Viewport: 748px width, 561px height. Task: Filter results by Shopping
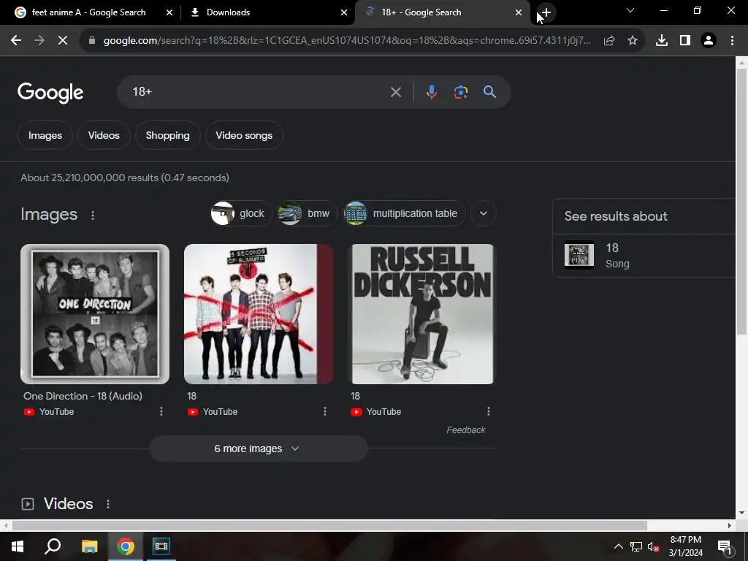[x=167, y=135]
